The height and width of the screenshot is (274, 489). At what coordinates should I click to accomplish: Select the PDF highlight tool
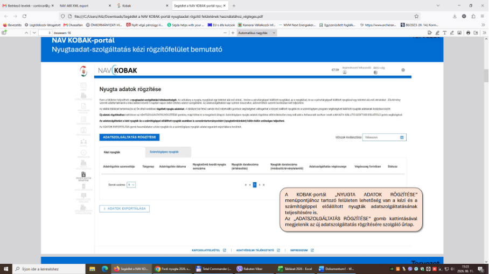pos(437,33)
